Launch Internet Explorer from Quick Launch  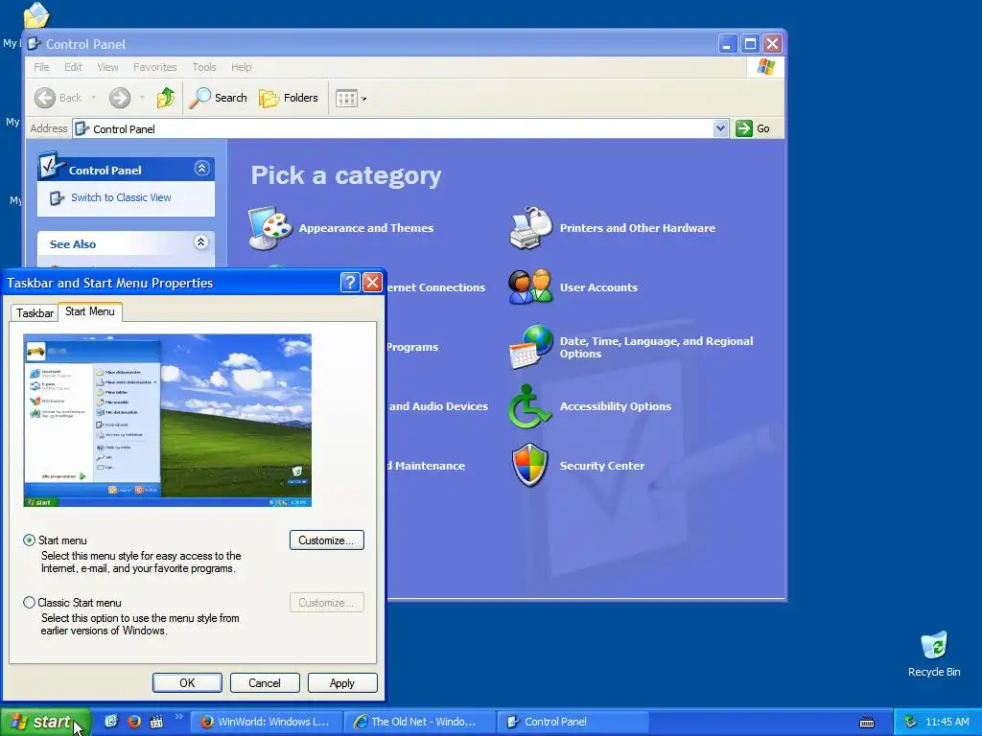click(111, 721)
